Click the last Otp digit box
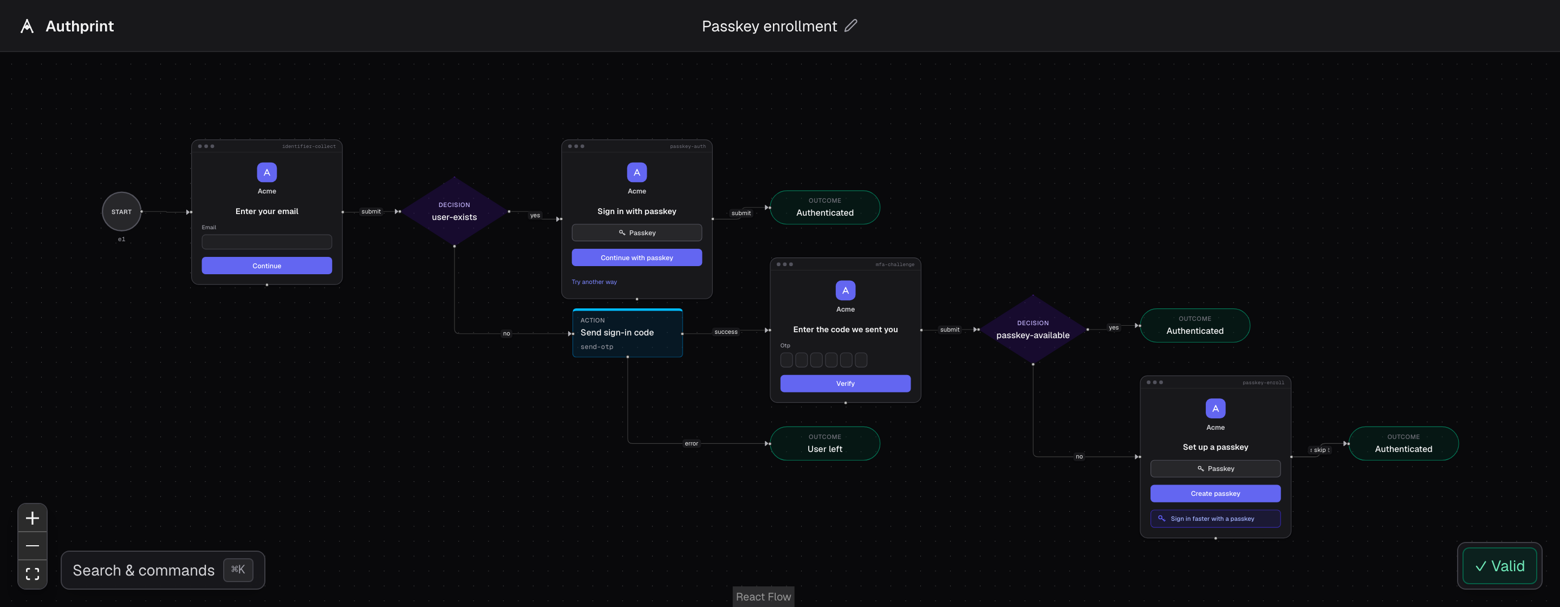This screenshot has width=1560, height=607. pos(861,360)
